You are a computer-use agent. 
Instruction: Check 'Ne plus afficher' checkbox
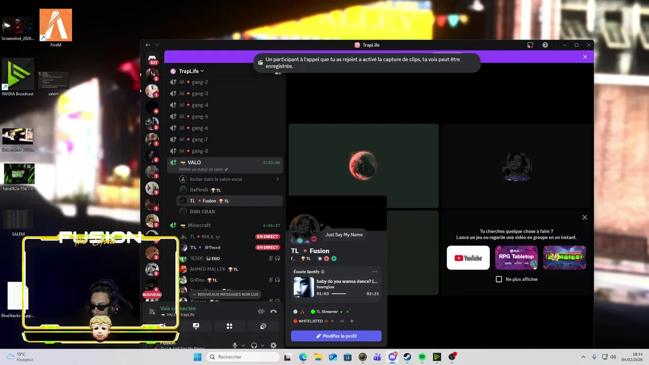pyautogui.click(x=499, y=279)
